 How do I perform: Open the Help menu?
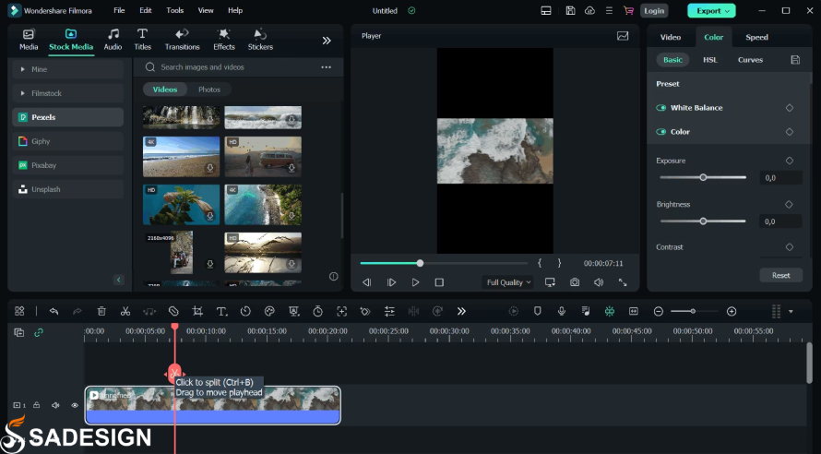point(235,10)
